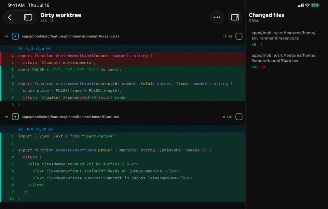Screen dimensions: 328x209
Task: Collapse the RemoteHandoffCard.tsx diff section
Action: (6, 117)
